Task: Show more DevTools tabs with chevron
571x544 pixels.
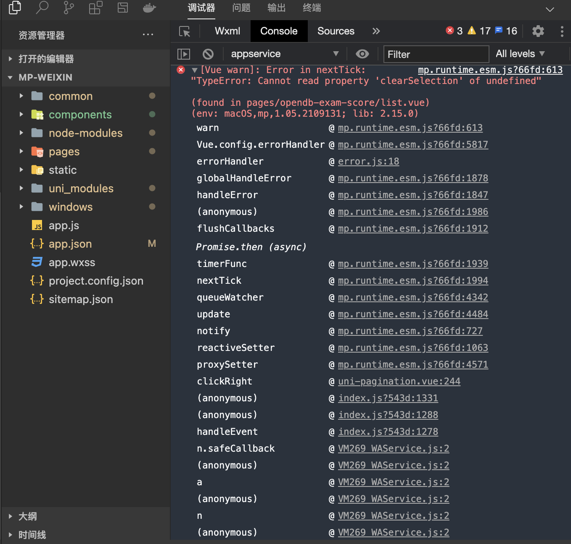Action: [x=376, y=31]
